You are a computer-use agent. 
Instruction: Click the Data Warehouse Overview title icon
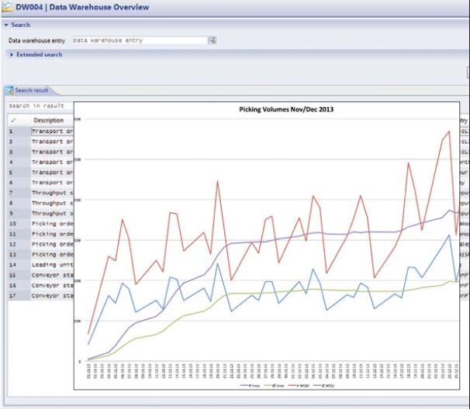click(7, 7)
